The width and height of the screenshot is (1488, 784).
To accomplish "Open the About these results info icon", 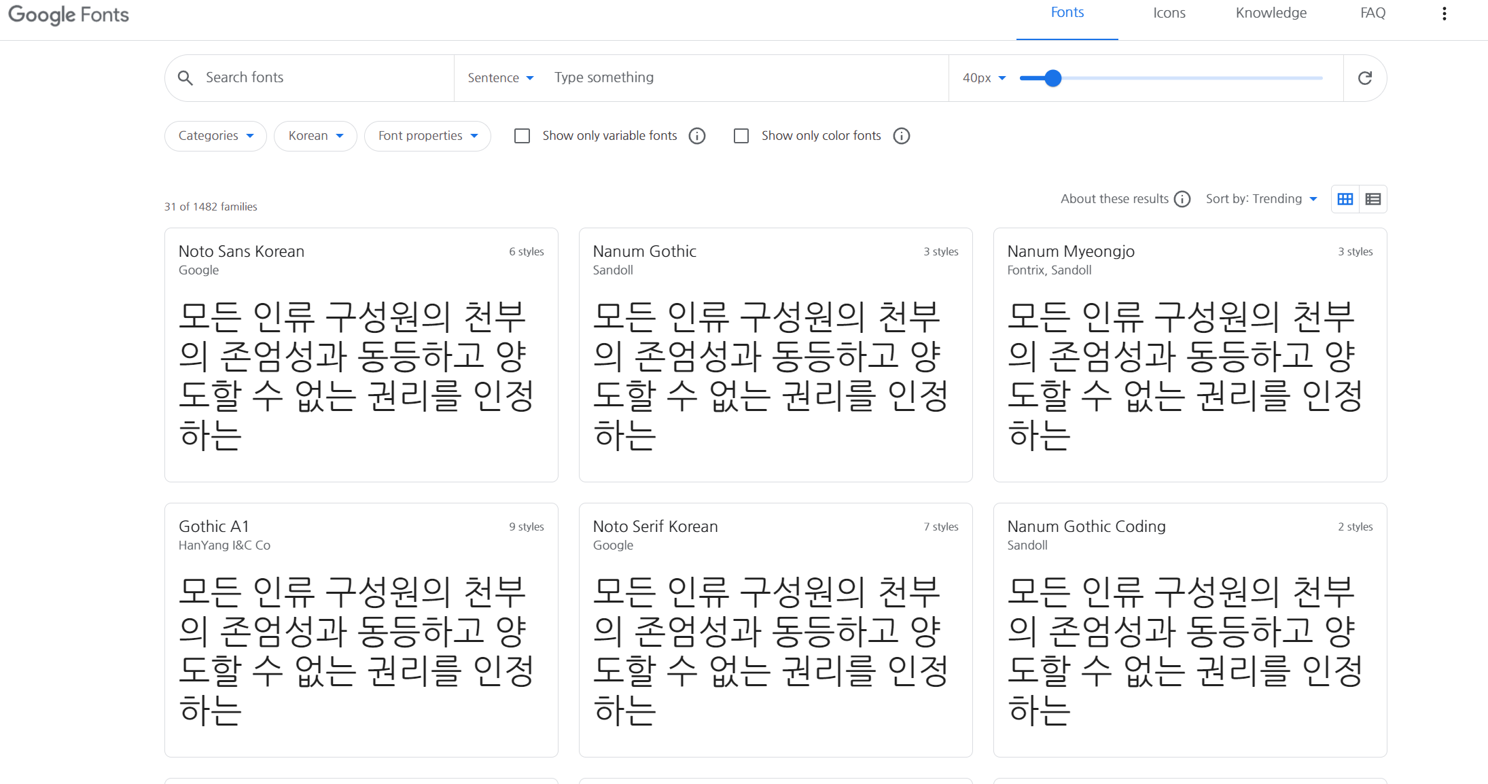I will pos(1182,199).
